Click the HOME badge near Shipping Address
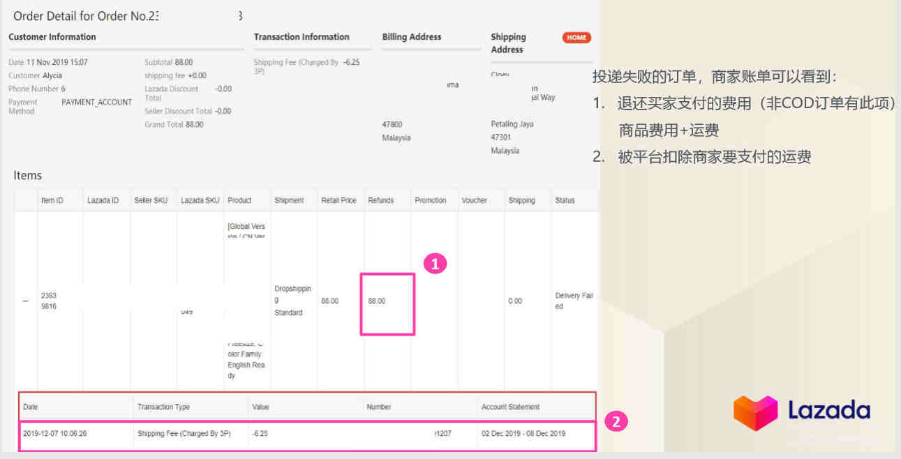This screenshot has height=459, width=901. click(x=576, y=38)
